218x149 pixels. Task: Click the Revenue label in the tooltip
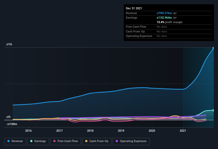tap(131, 13)
